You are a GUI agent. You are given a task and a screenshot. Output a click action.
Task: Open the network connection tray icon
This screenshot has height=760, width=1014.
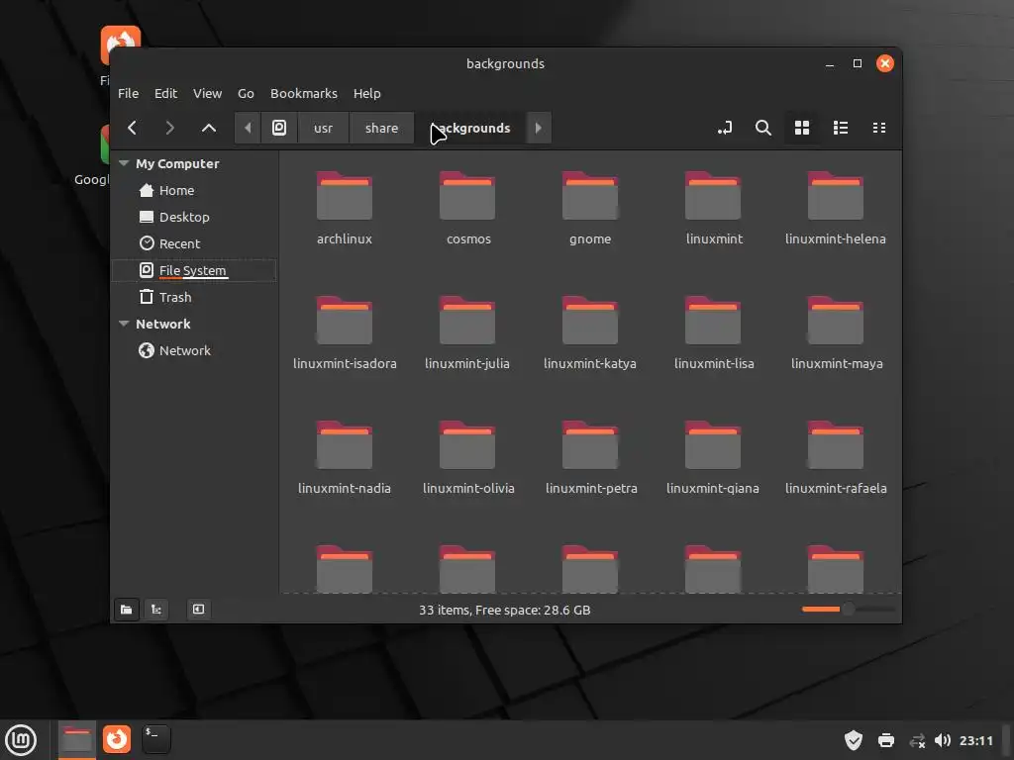point(917,740)
